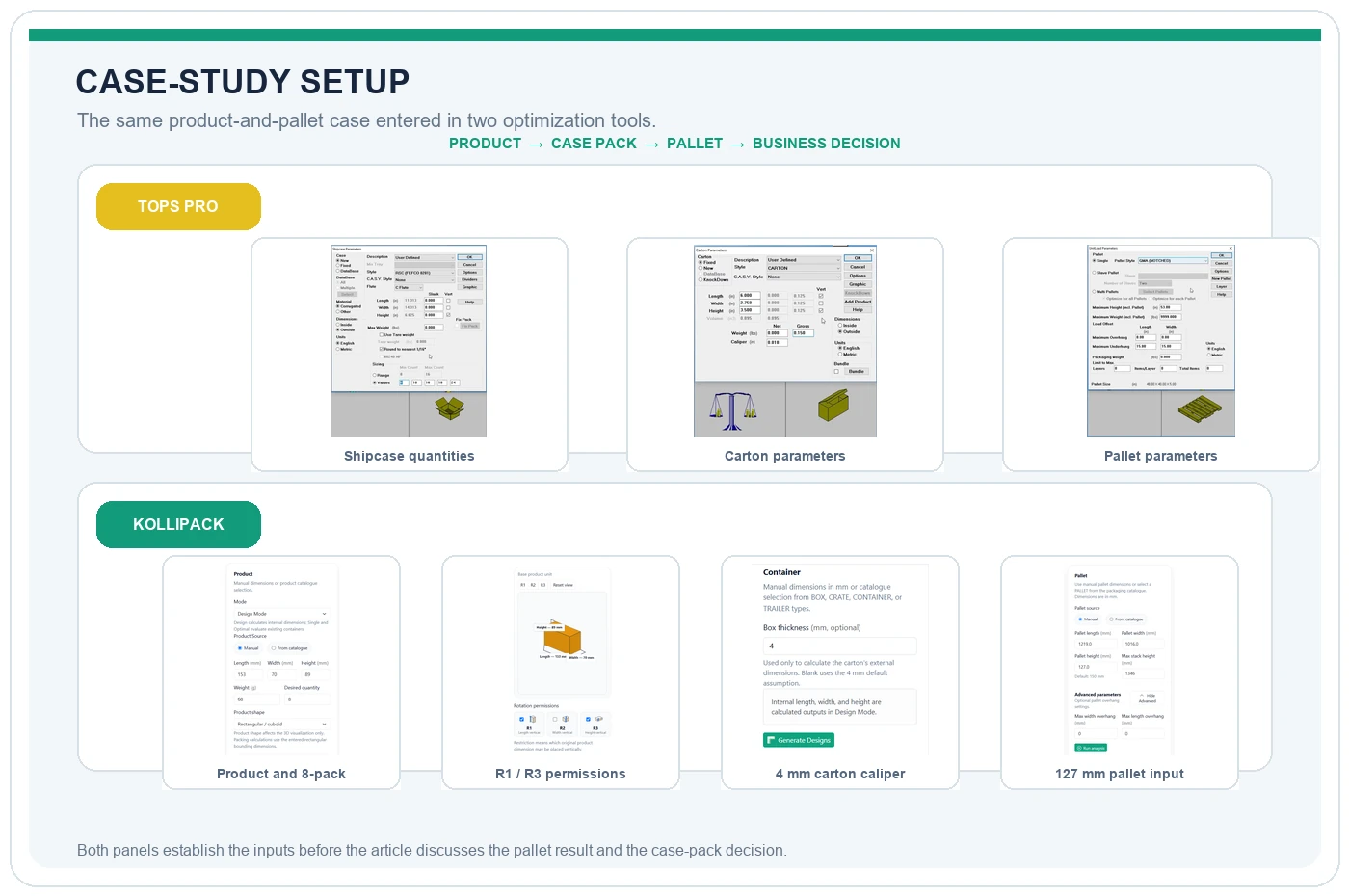
Task: Click the Product and 8-pack caption
Action: click(x=281, y=774)
